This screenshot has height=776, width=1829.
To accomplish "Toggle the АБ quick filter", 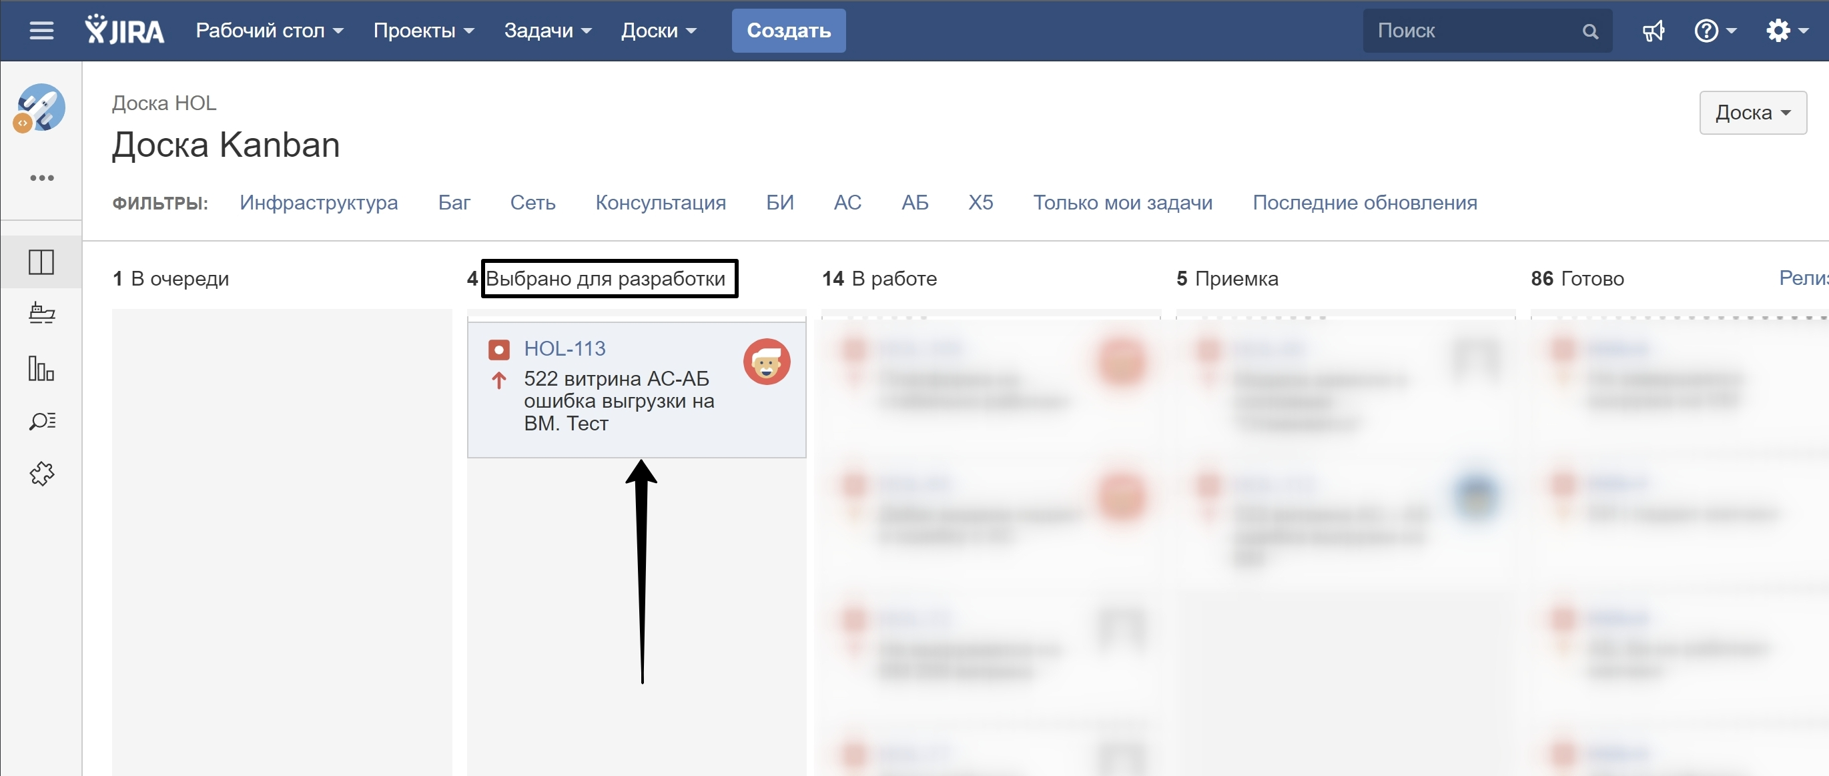I will pos(914,203).
